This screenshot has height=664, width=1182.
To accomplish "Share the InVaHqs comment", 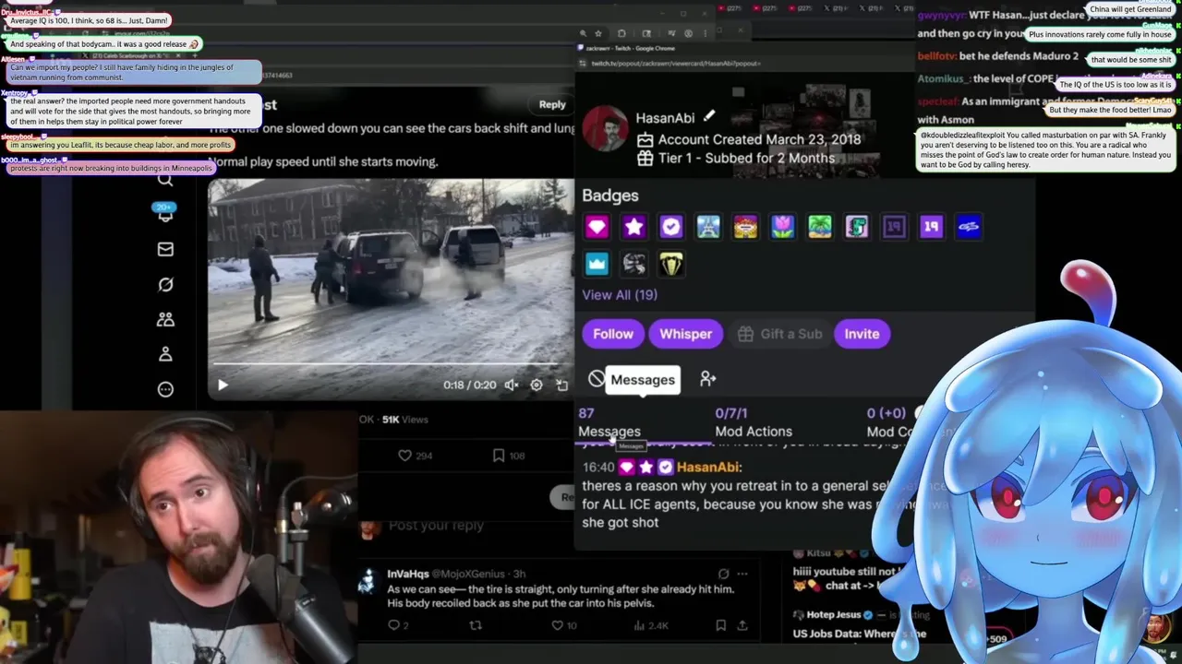I will 742,625.
